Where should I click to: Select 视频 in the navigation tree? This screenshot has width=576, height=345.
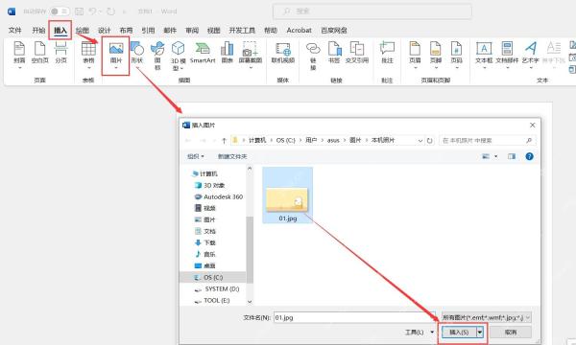pos(205,208)
